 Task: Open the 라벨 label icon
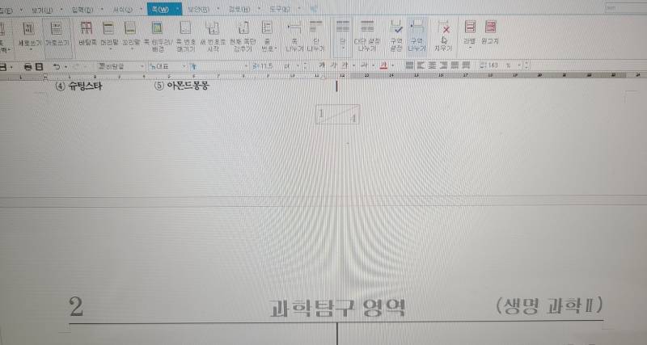point(470,27)
